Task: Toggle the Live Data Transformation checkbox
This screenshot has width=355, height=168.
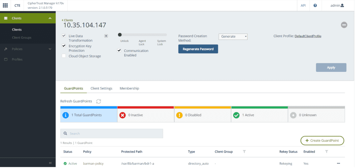Action: coord(64,36)
